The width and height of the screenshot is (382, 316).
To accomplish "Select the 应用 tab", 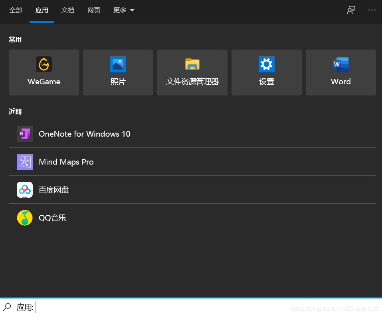I will coord(42,10).
